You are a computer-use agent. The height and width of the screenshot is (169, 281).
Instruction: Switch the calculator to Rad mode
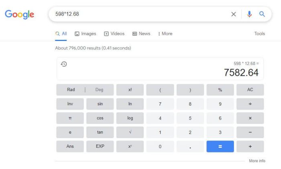coord(71,90)
